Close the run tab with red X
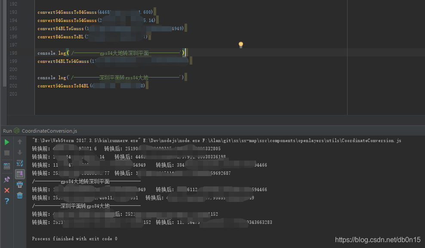The height and width of the screenshot is (248, 425). [x=7, y=190]
